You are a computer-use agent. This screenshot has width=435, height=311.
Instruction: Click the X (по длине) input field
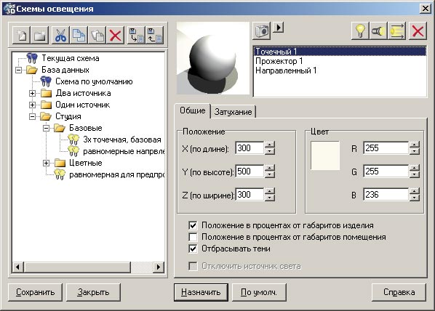(250, 148)
